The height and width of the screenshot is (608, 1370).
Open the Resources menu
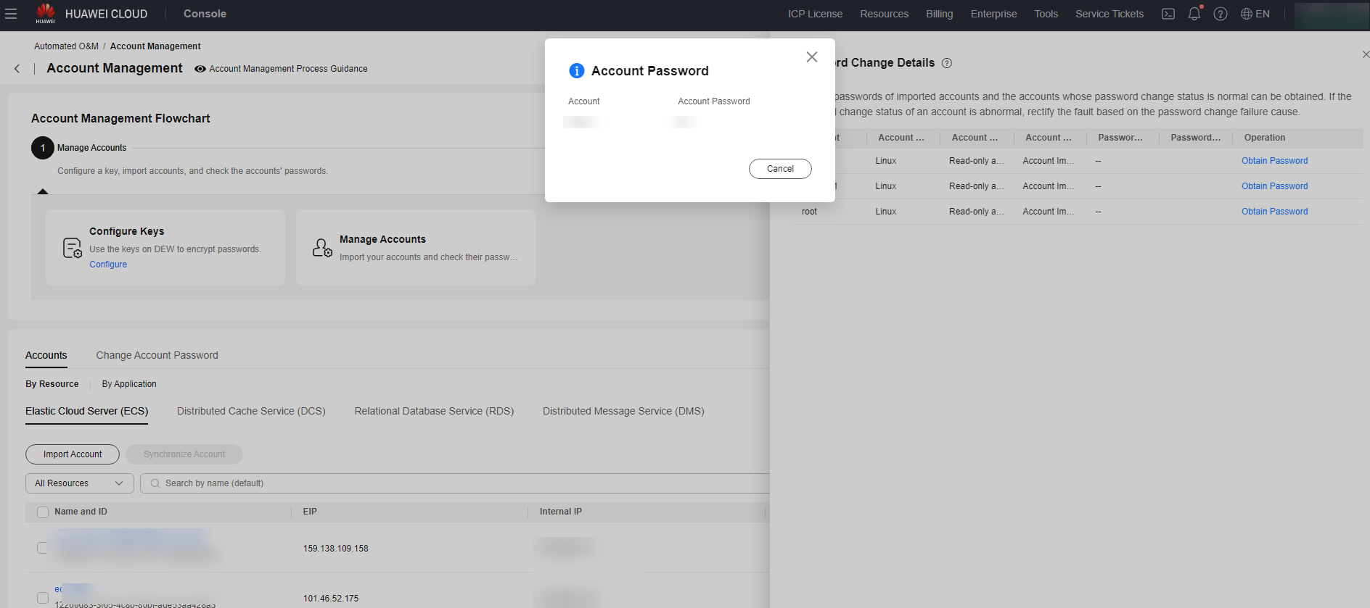(884, 14)
